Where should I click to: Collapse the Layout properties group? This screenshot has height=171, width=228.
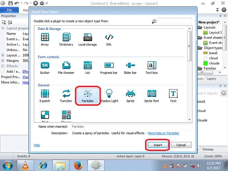[3, 28]
